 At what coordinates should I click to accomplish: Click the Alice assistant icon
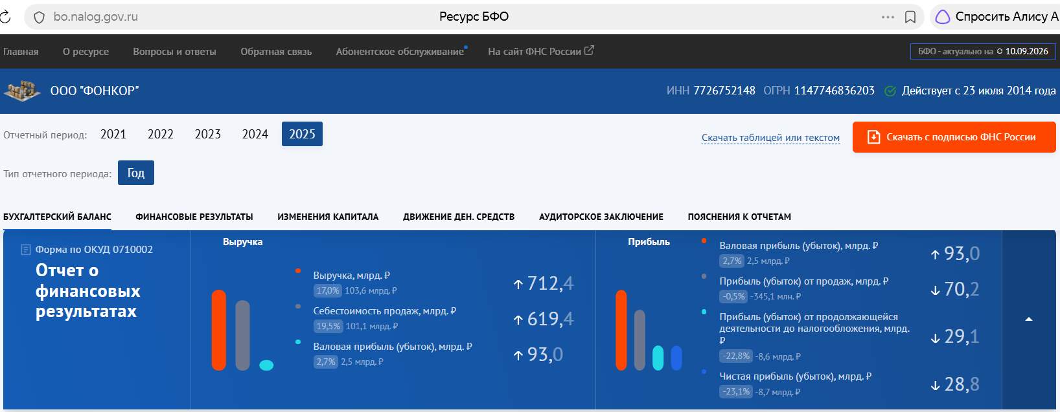[943, 17]
